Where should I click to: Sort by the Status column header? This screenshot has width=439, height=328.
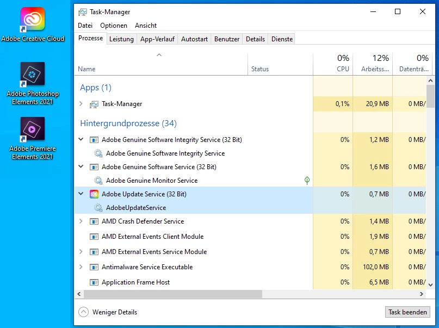(x=280, y=64)
